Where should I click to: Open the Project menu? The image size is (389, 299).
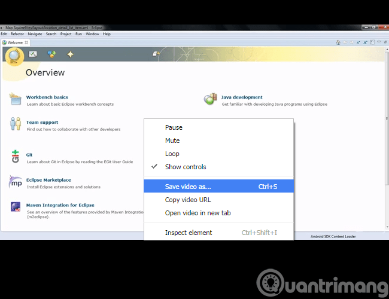click(x=66, y=34)
